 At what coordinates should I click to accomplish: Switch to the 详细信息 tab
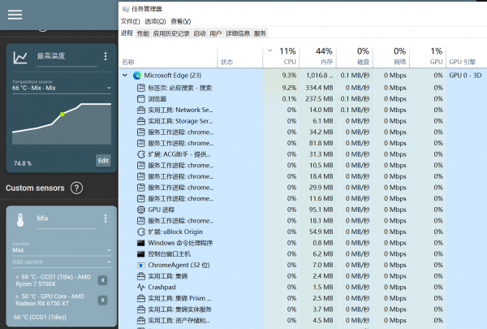(x=238, y=33)
